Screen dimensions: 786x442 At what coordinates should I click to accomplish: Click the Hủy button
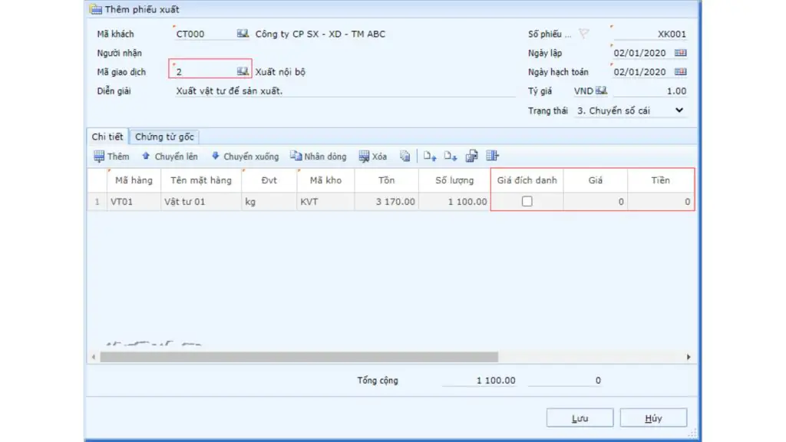coord(653,418)
